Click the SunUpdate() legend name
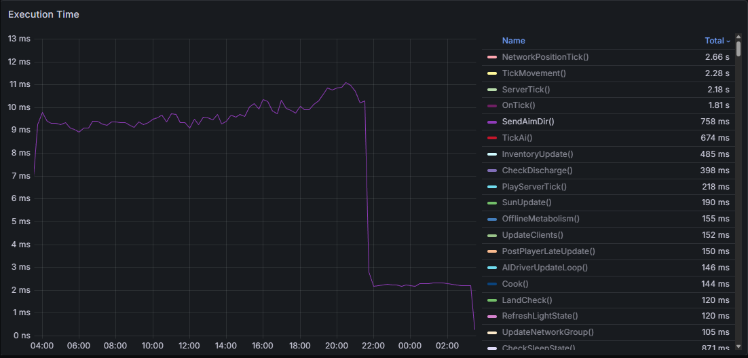748x358 pixels. (526, 202)
